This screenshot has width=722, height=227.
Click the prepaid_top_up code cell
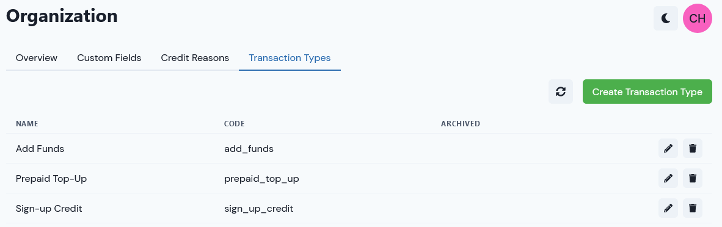[x=261, y=179]
